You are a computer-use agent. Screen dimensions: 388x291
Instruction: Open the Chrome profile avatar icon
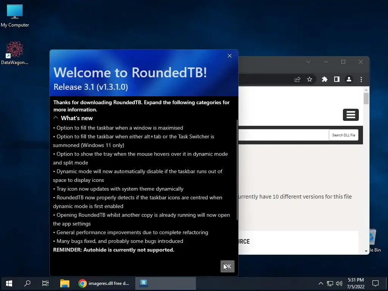pos(349,79)
